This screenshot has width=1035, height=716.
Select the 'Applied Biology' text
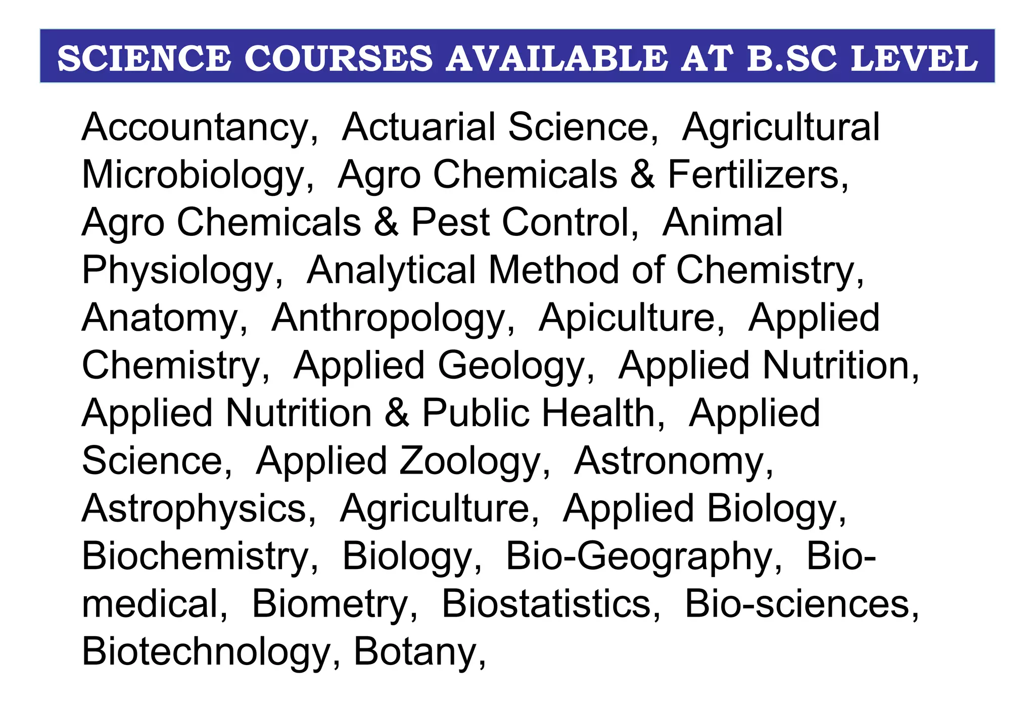point(700,509)
